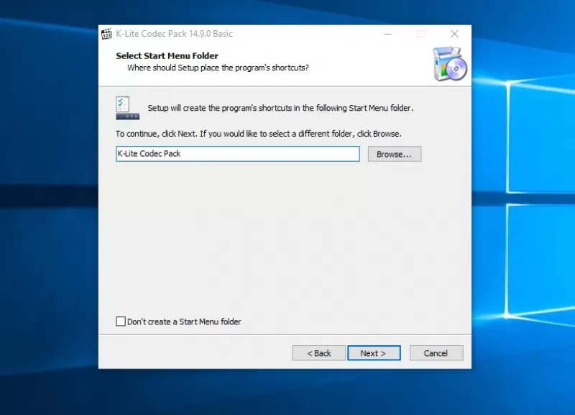
Task: Cancel the K-Lite Codec Pack installation
Action: 436,353
